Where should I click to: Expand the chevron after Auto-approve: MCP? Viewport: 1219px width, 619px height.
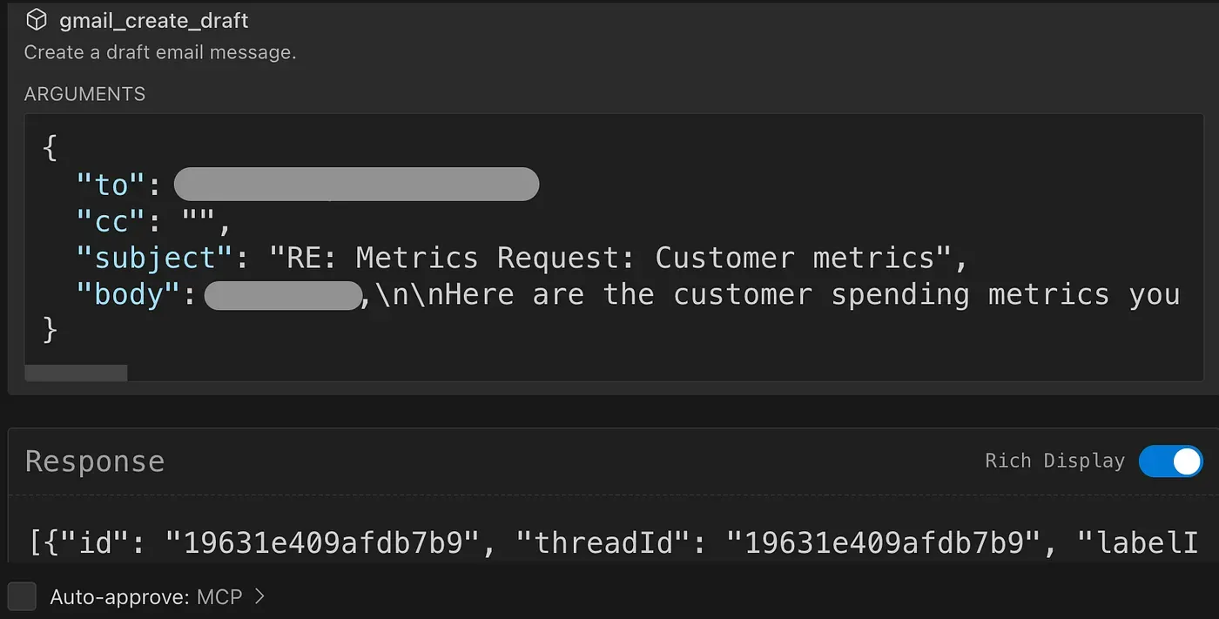coord(259,596)
